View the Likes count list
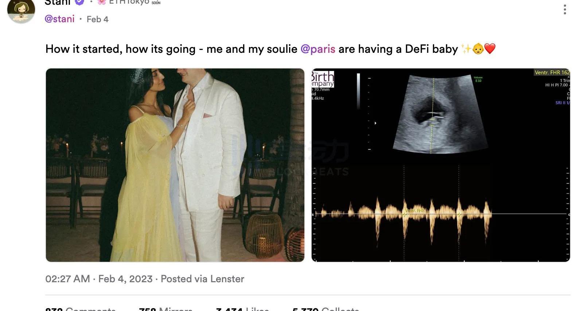This screenshot has height=311, width=581. [x=242, y=308]
